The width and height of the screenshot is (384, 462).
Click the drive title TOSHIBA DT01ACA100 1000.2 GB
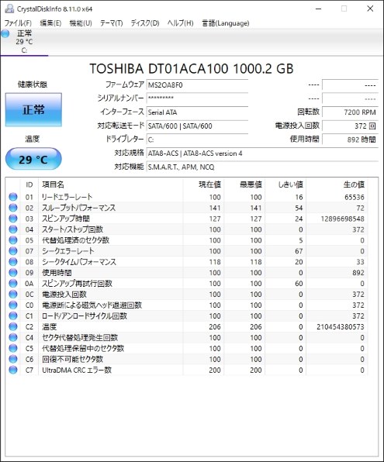[192, 69]
